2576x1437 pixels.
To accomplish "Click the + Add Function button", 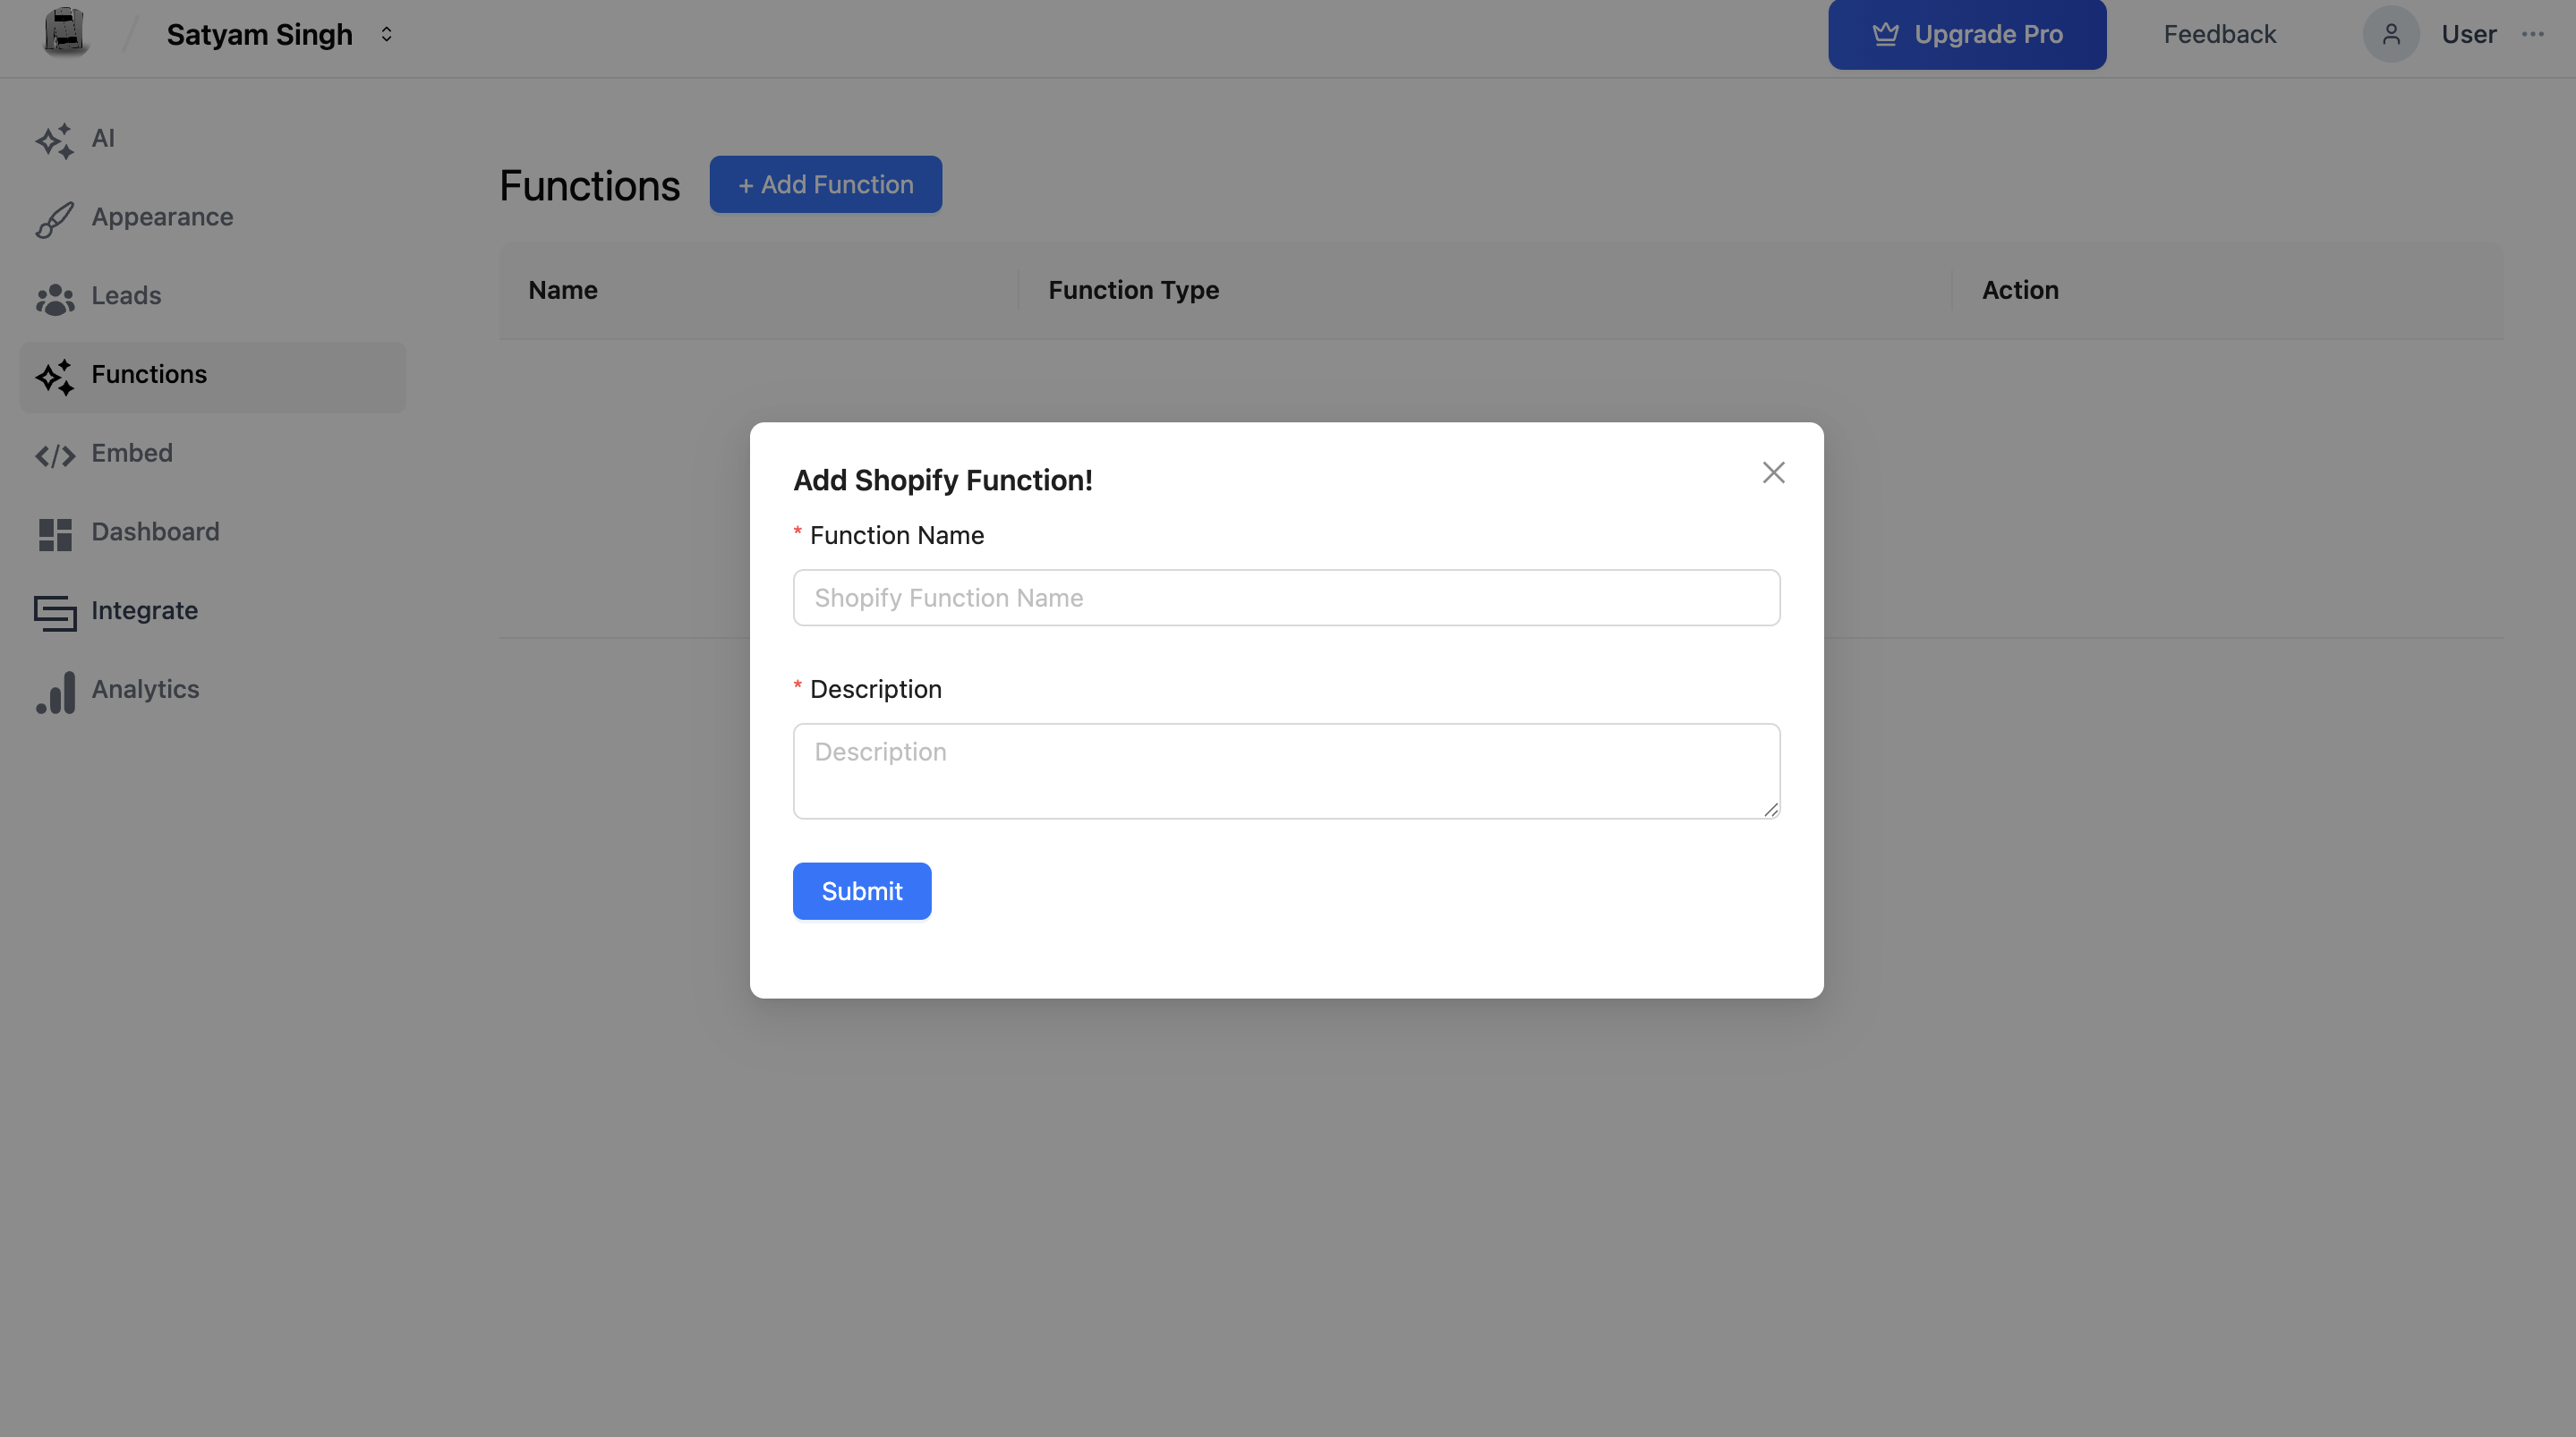I will coord(825,184).
